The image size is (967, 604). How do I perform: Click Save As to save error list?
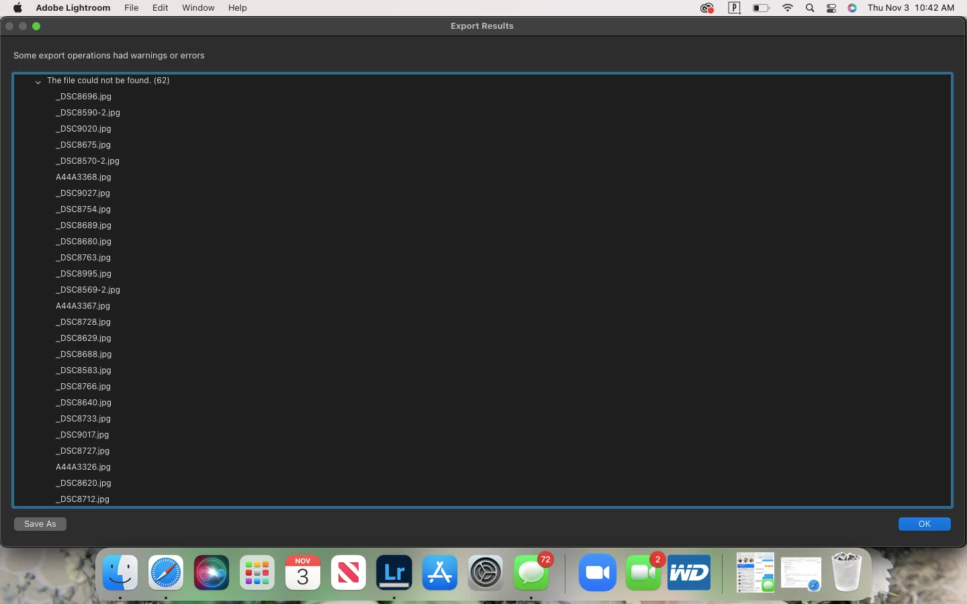coord(40,524)
